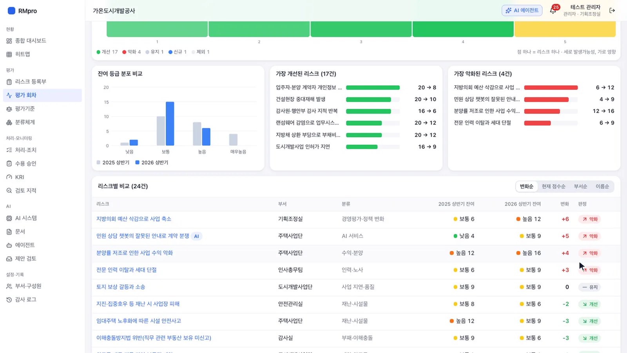Screen dimensions: 627x353
Task: Click 악화 badge in 분양률 저조 row
Action: pos(589,253)
